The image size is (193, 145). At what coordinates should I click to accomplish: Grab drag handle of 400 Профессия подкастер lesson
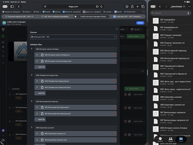click(32, 75)
